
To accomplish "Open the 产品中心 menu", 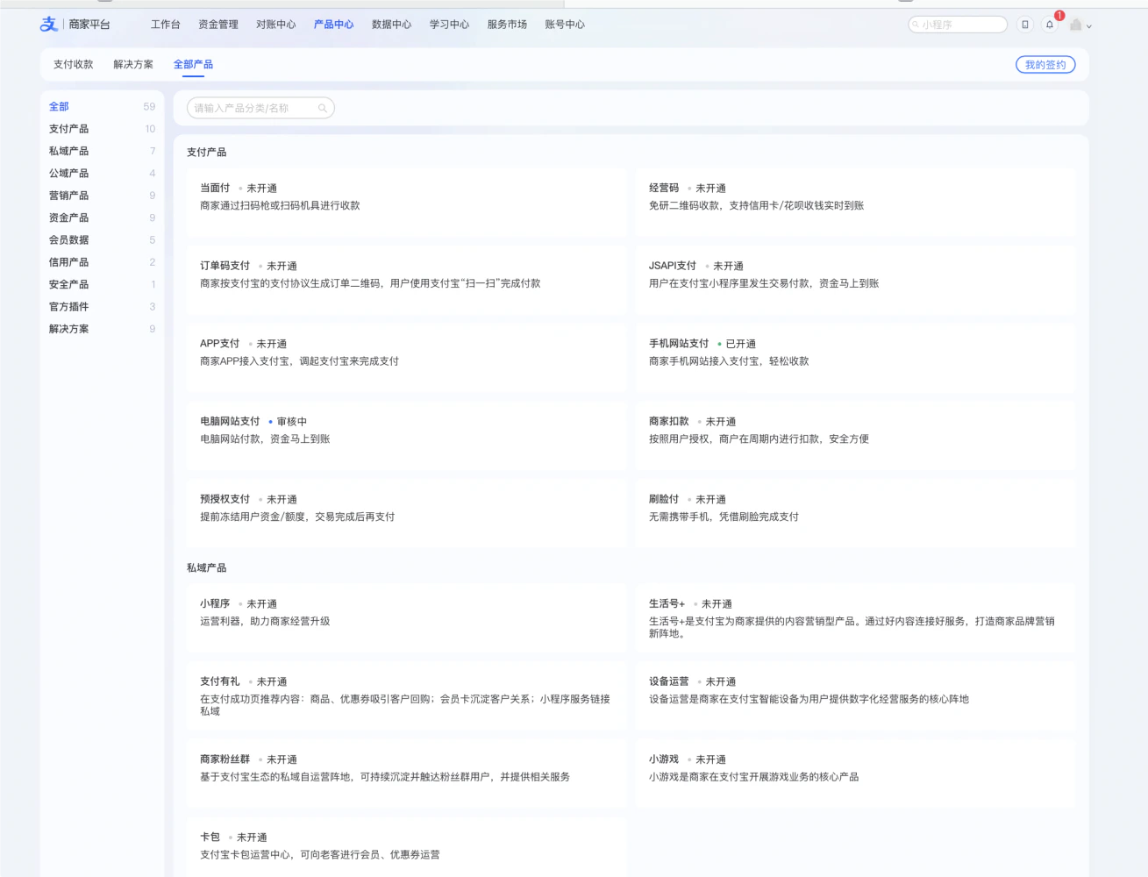I will tap(334, 25).
